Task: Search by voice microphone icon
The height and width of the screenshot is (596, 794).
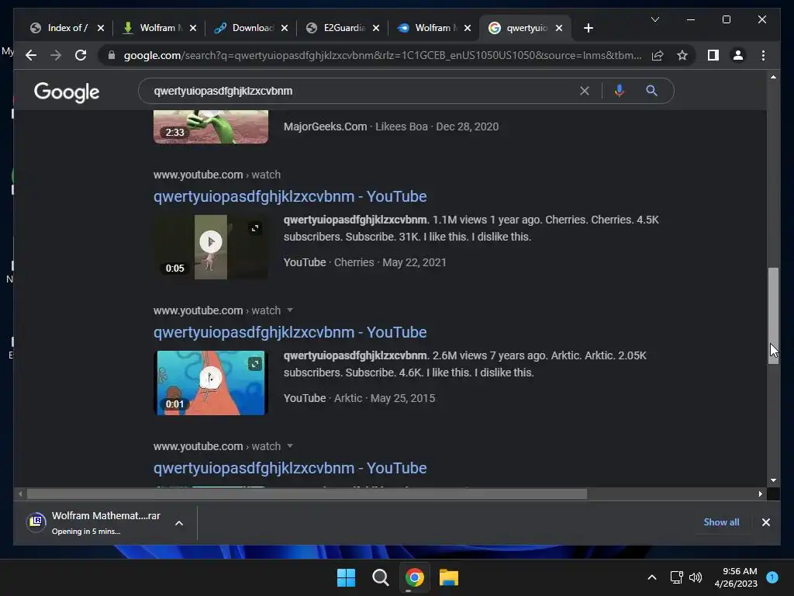Action: [619, 91]
